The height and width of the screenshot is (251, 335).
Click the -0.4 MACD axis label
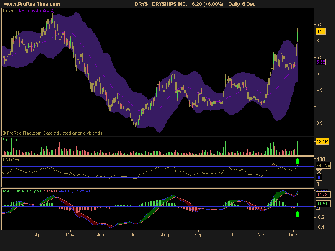coord(320,227)
